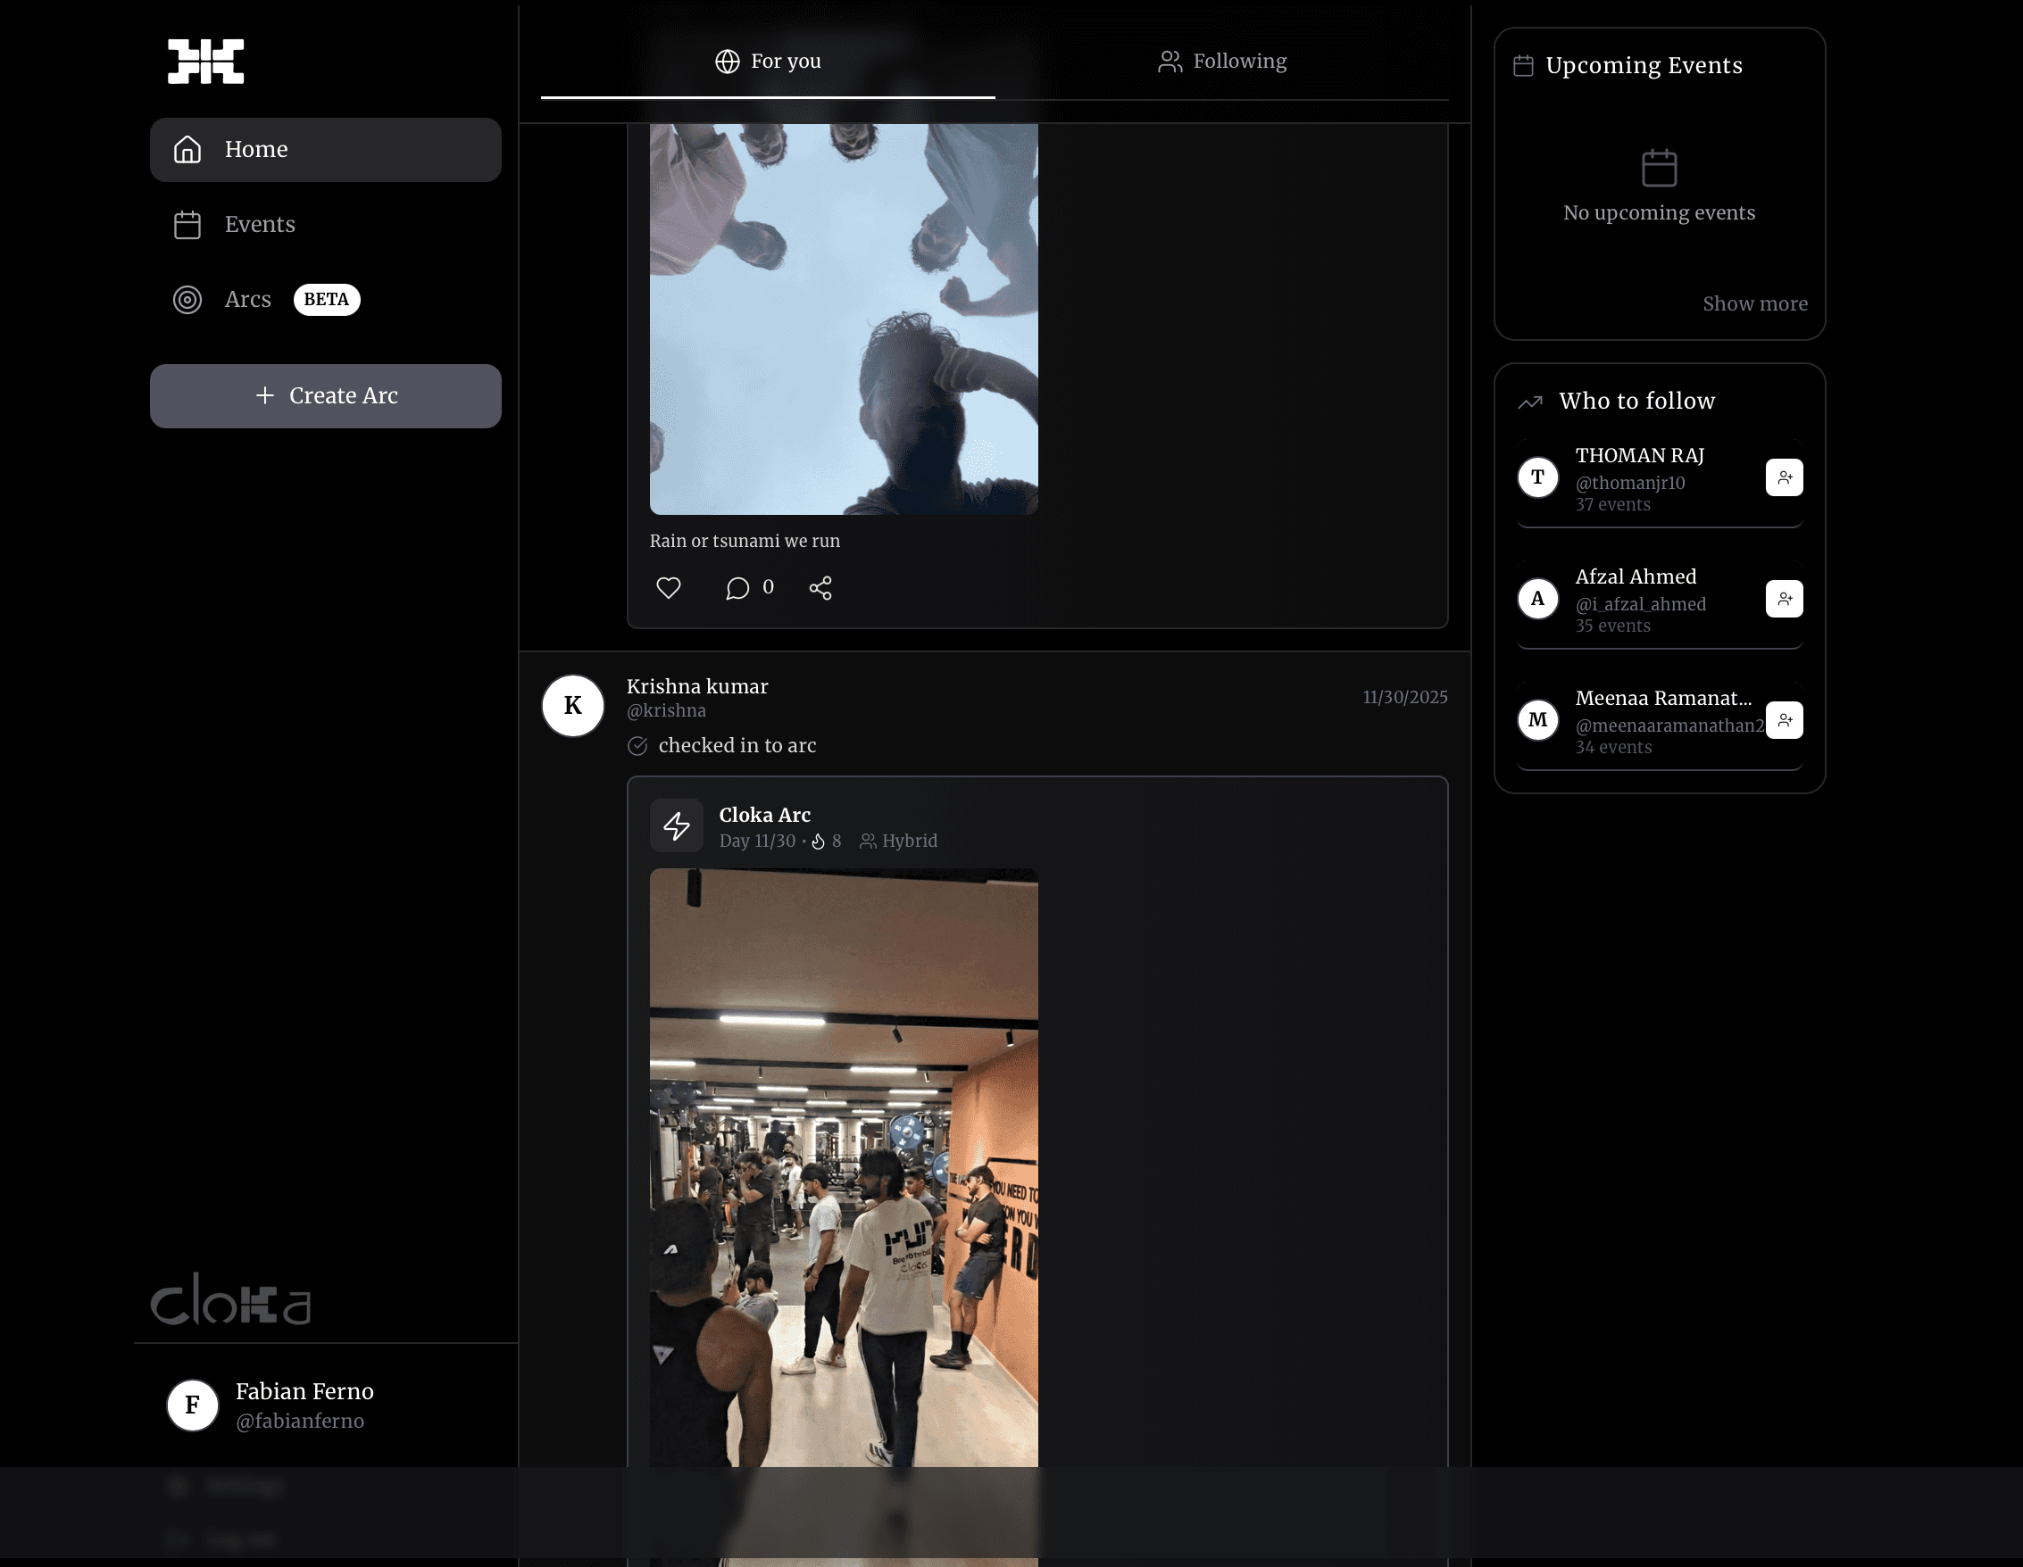
Task: Follow Afzal Ahmed via the follow button
Action: pyautogui.click(x=1785, y=598)
